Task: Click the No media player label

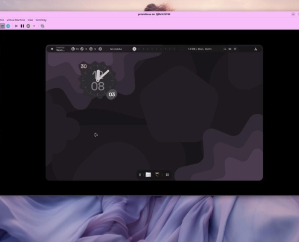Action: point(116,49)
